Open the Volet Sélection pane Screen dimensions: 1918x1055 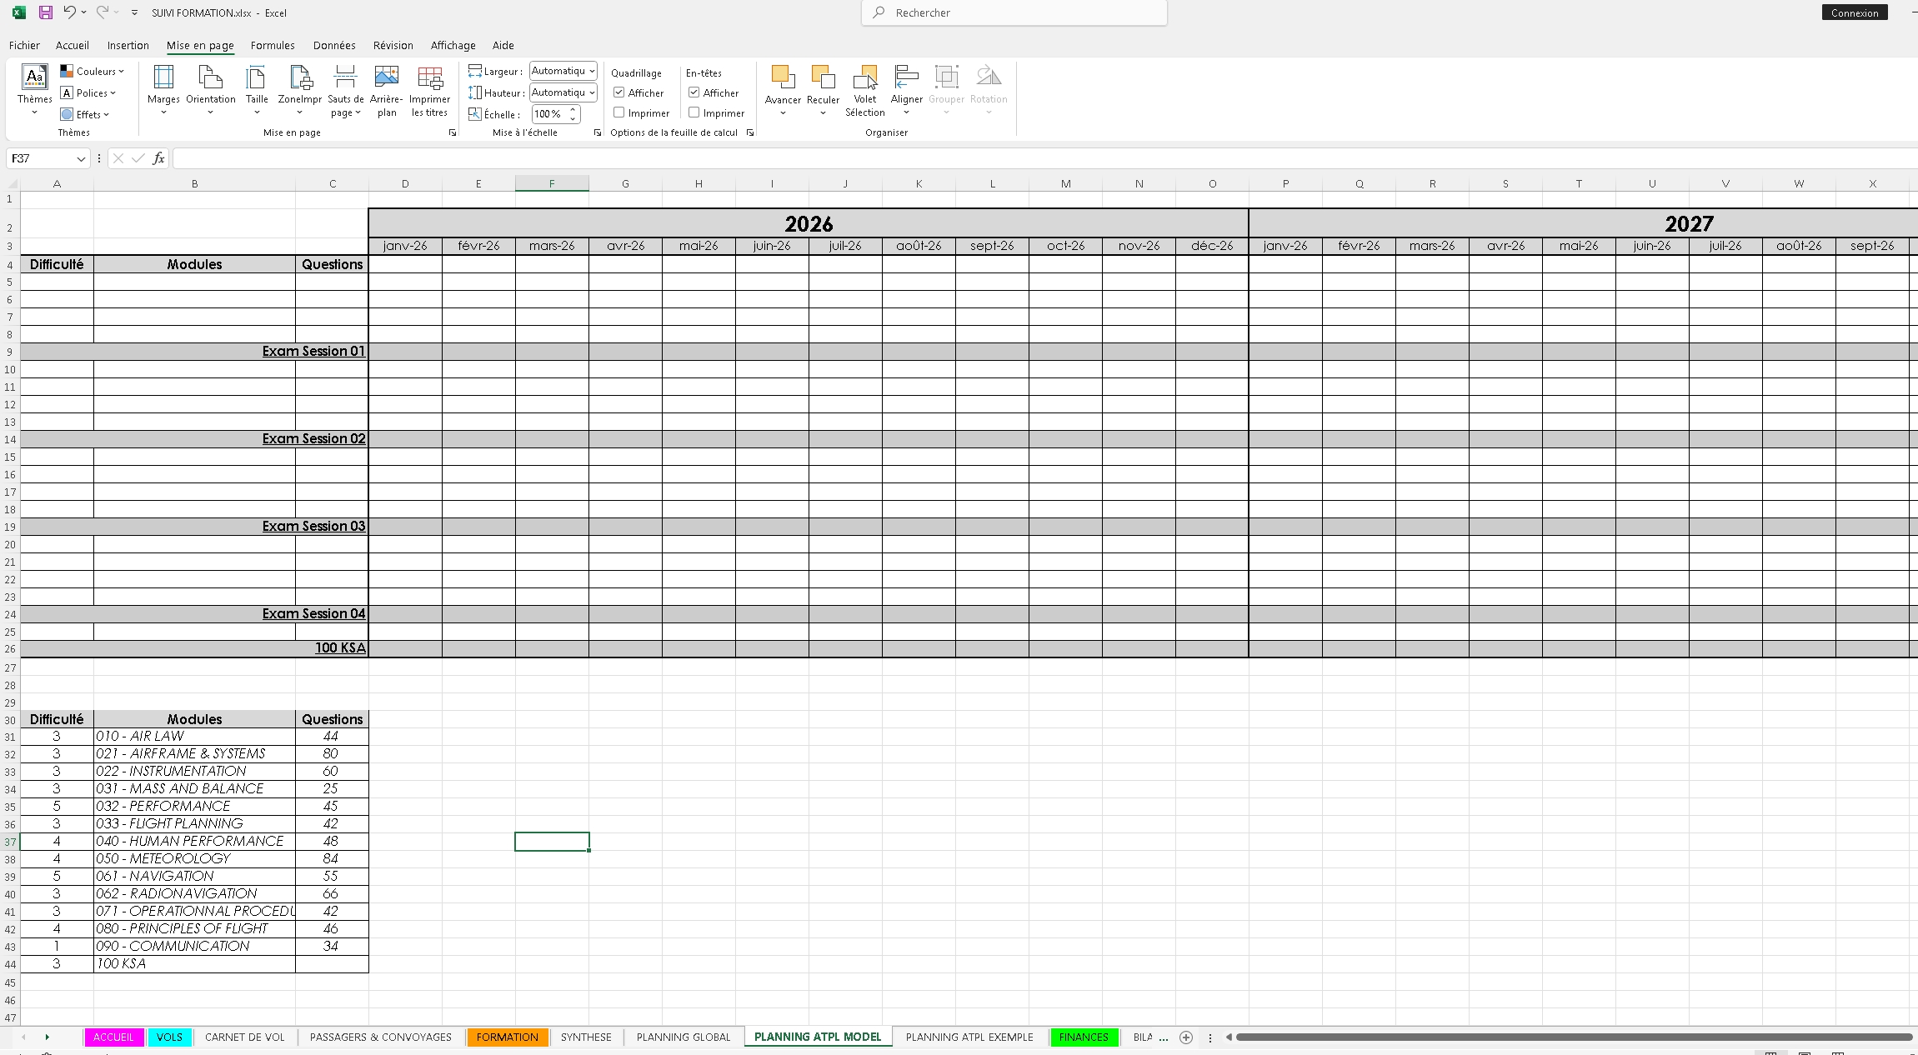coord(865,90)
